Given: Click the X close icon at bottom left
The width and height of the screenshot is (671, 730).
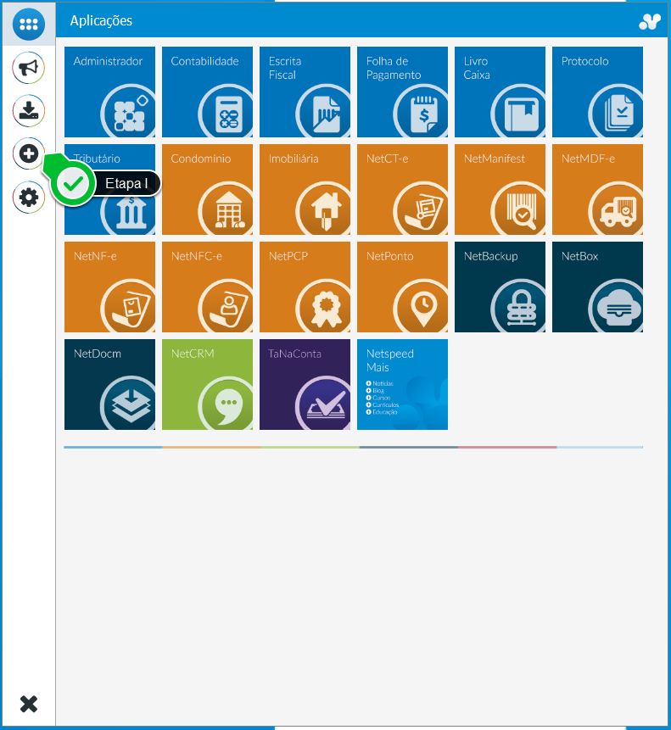Looking at the screenshot, I should (x=29, y=704).
